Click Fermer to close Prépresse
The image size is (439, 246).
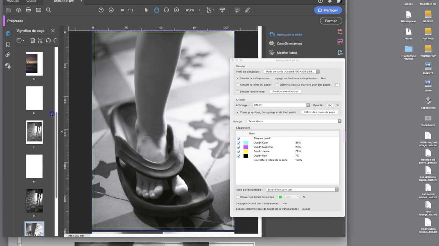[331, 21]
